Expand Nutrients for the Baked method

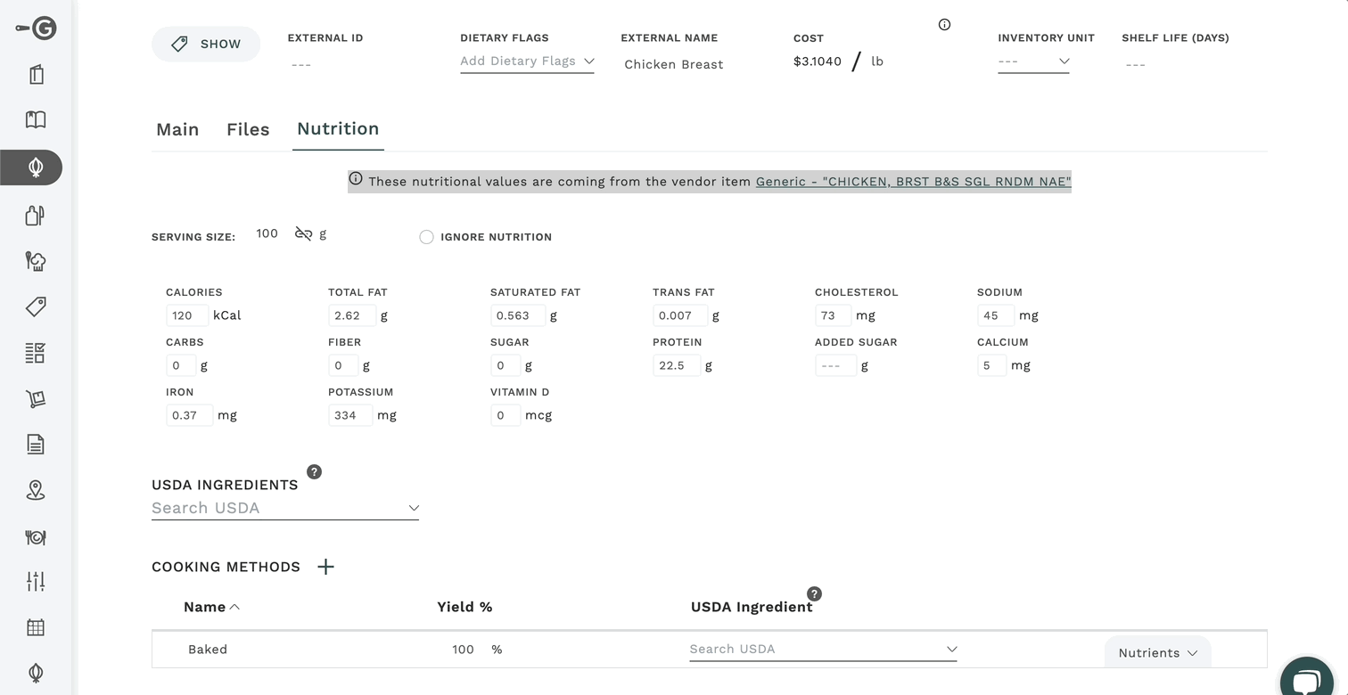[1156, 653]
